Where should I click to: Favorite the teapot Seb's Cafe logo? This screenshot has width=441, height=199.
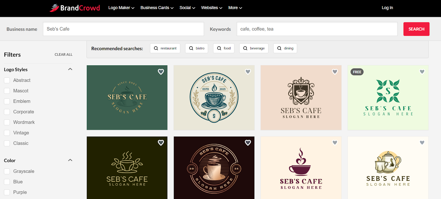point(422,143)
